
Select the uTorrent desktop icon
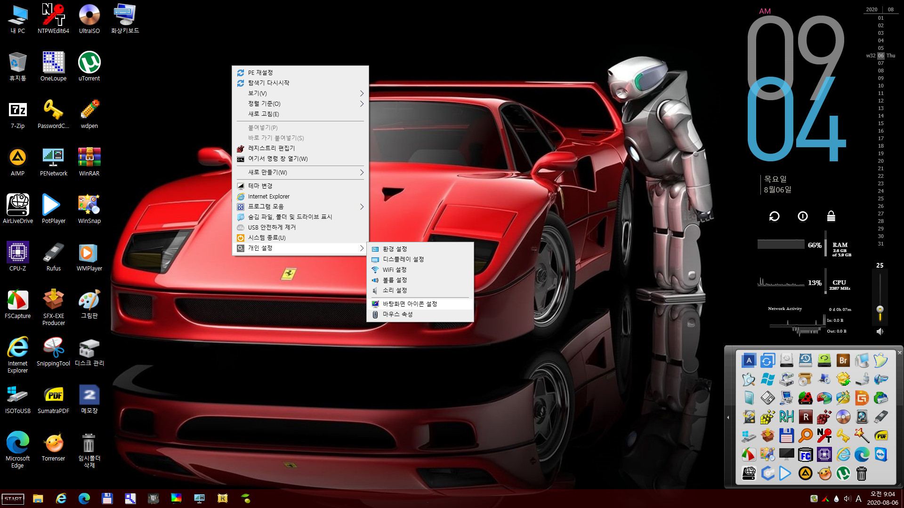click(89, 66)
